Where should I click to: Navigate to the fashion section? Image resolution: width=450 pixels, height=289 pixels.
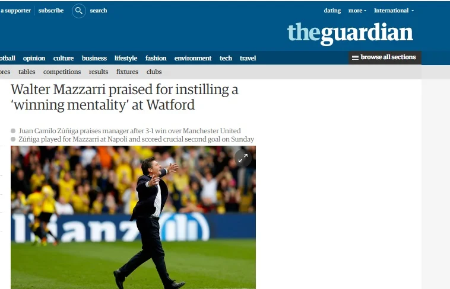[156, 58]
